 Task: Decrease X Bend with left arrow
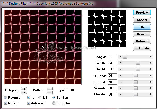coord(121,82)
